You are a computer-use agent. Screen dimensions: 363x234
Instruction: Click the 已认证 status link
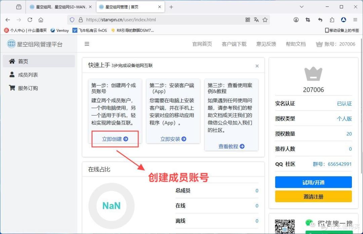(x=344, y=103)
